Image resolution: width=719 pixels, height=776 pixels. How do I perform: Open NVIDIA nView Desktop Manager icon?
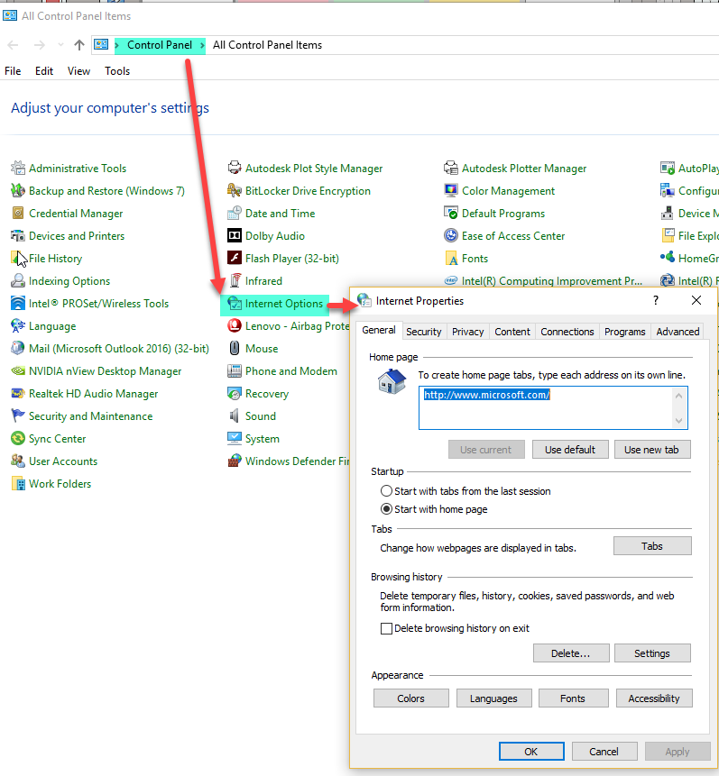coord(18,370)
